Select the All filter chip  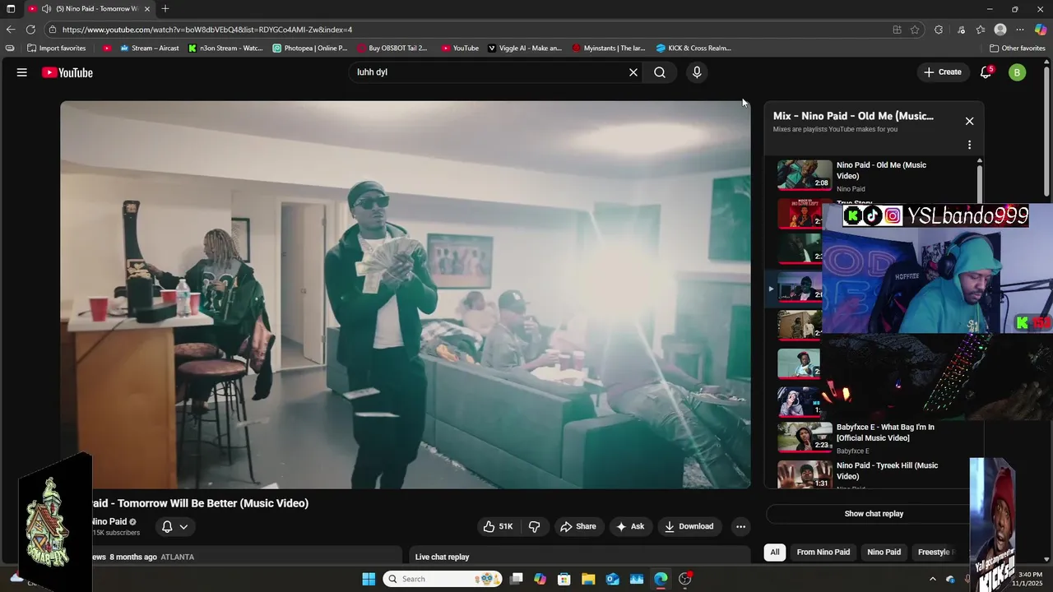pos(774,553)
